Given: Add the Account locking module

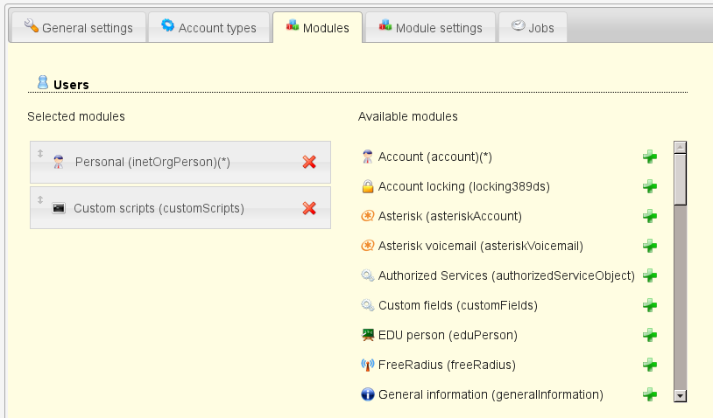Looking at the screenshot, I should pos(649,186).
